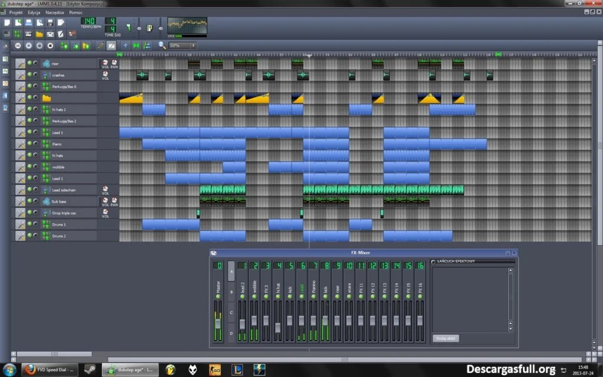Click the add beat/bassline track icon
This screenshot has height=377, width=603.
pyautogui.click(x=64, y=45)
